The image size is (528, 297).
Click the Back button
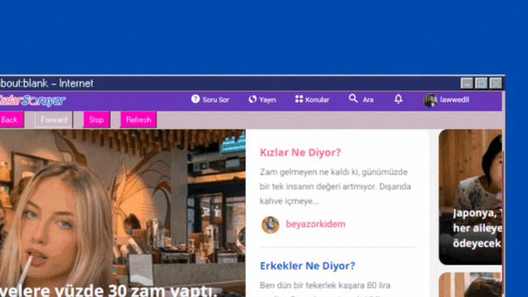coord(12,119)
